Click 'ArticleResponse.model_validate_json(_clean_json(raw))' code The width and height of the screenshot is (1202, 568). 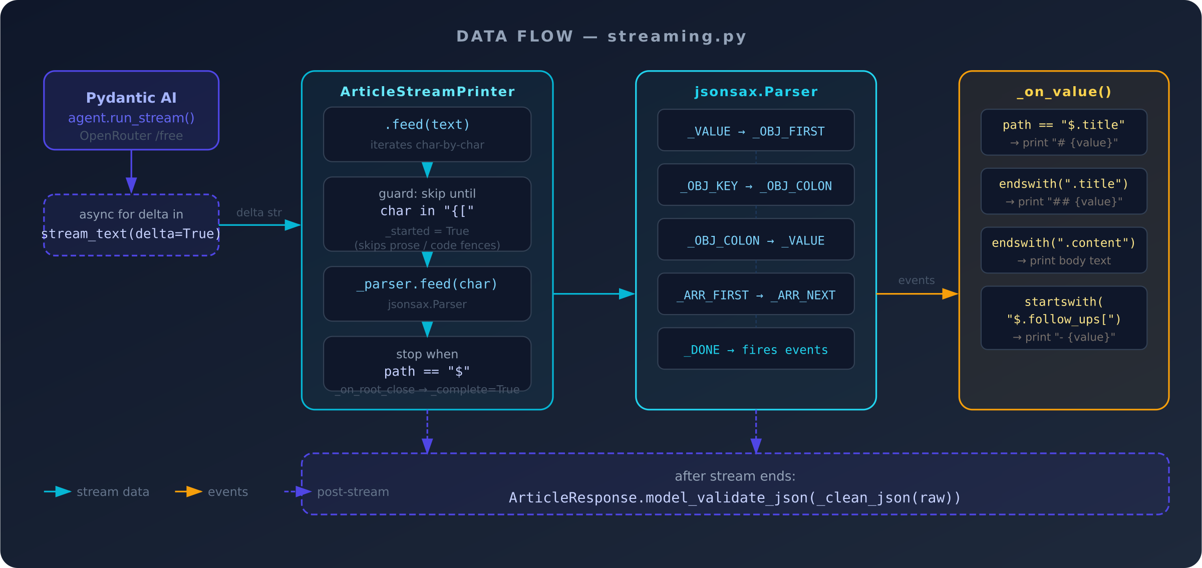click(735, 498)
